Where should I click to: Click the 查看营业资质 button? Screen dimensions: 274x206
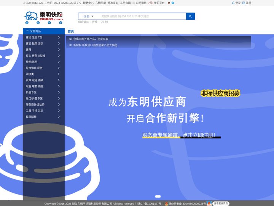click(x=221, y=204)
